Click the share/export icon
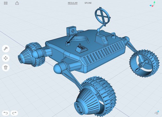 point(17,3)
